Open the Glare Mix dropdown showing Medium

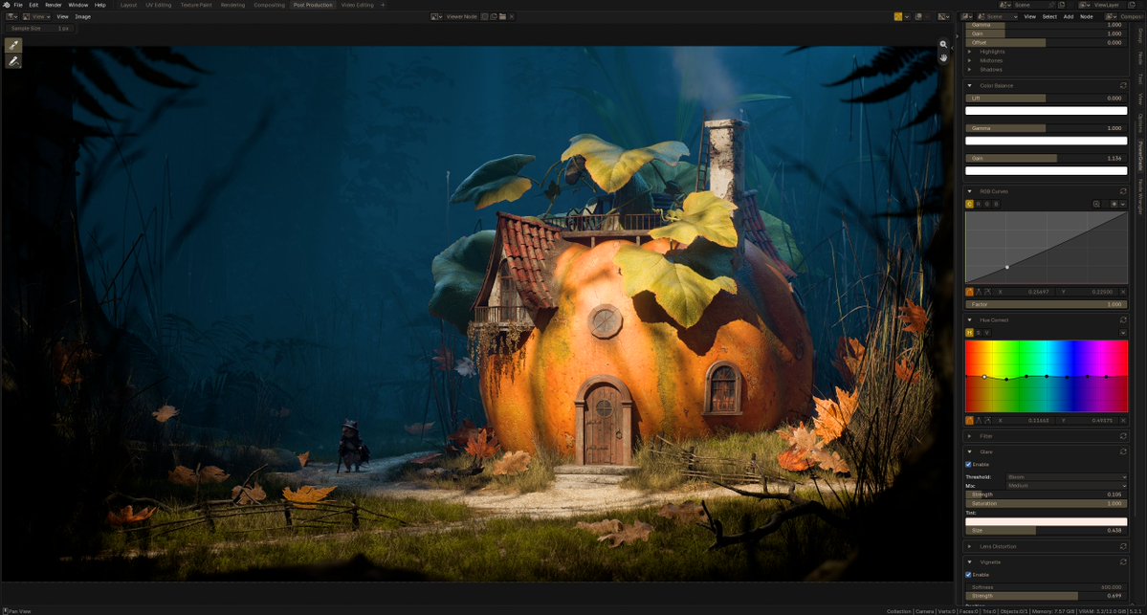[x=1067, y=486]
